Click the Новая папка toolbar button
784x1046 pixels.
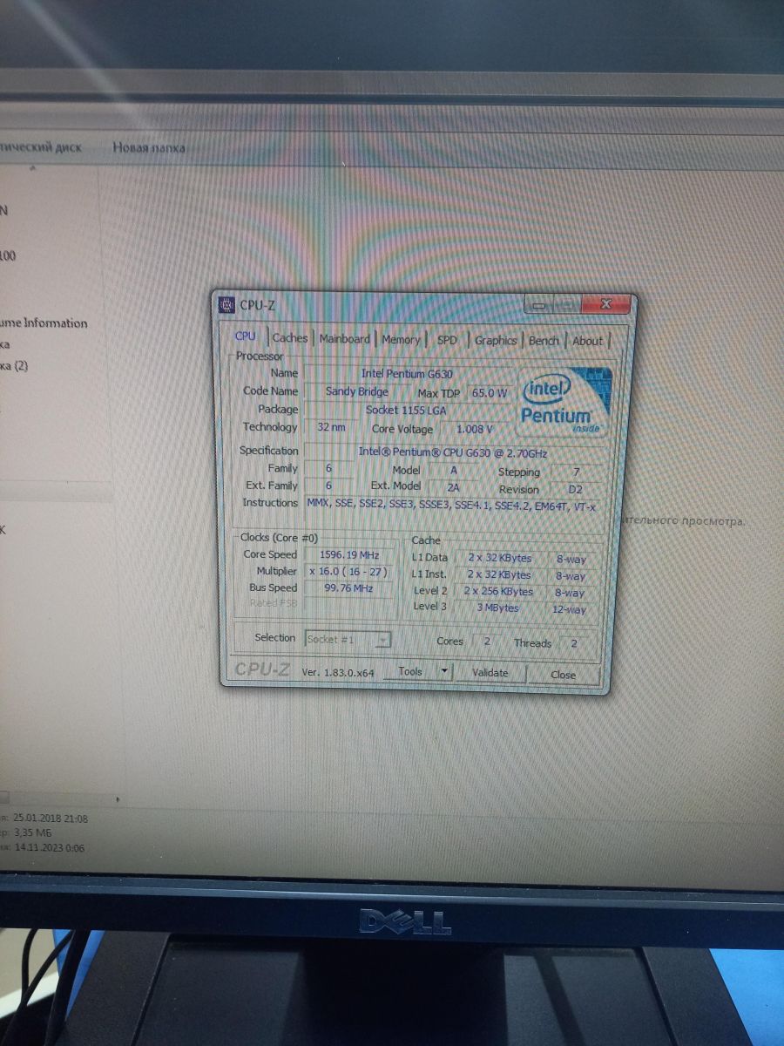click(149, 148)
